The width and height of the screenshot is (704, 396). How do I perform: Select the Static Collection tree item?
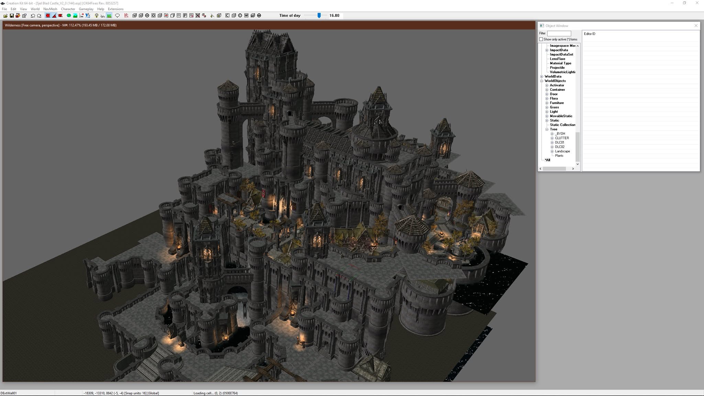click(x=562, y=125)
